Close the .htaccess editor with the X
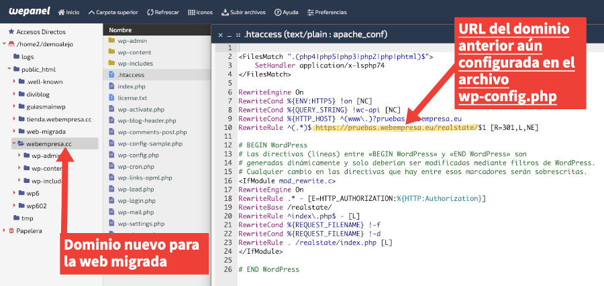The width and height of the screenshot is (604, 286). point(220,35)
